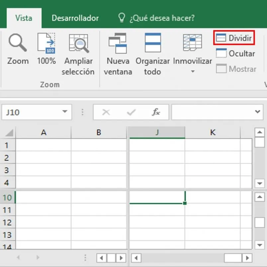Select column K header
This screenshot has height=267, width=267.
[x=213, y=132]
